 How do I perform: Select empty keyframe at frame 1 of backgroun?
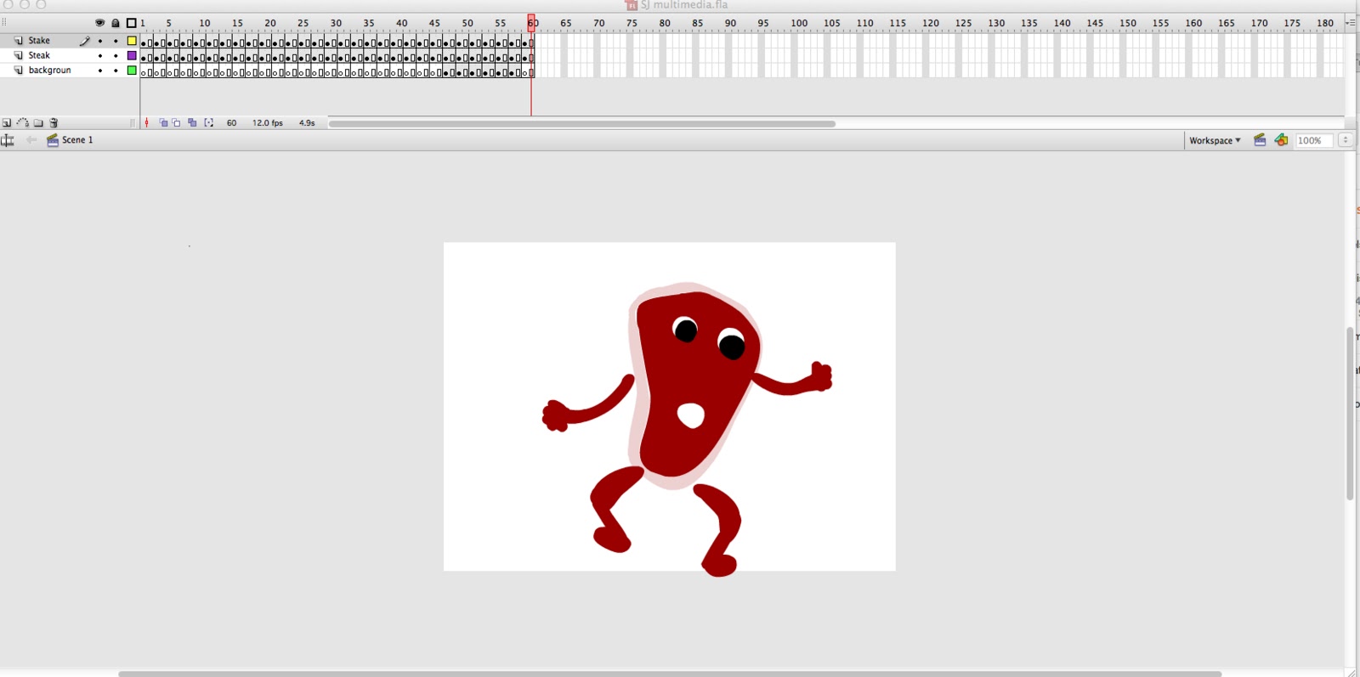click(144, 71)
